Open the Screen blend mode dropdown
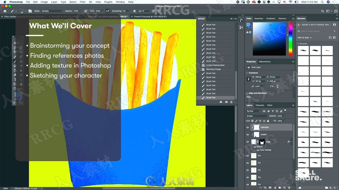This screenshot has height=190, width=339. 257,116
